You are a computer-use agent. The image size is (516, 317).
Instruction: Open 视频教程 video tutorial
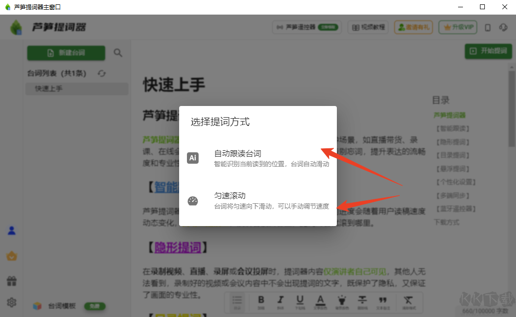[x=368, y=27]
